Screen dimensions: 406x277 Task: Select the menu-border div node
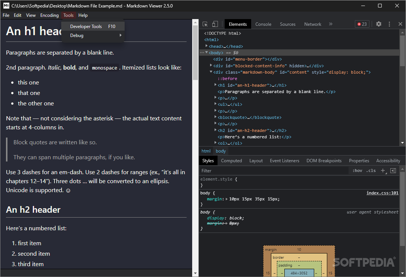coord(247,59)
